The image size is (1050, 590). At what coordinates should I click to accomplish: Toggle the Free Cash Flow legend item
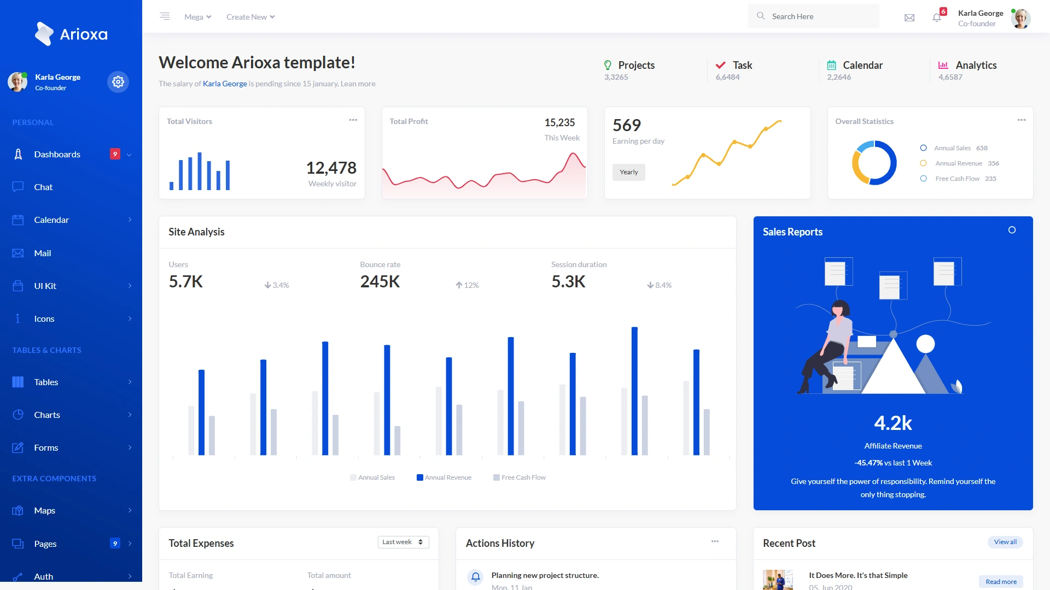(x=519, y=477)
